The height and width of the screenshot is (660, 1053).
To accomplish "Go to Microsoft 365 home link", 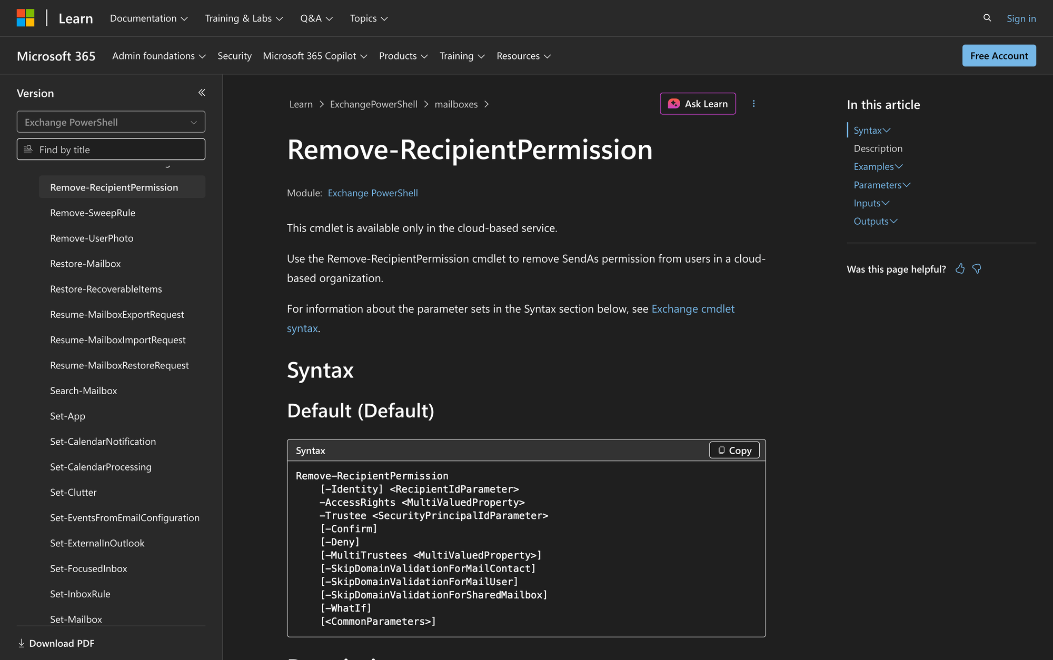I will 56,56.
